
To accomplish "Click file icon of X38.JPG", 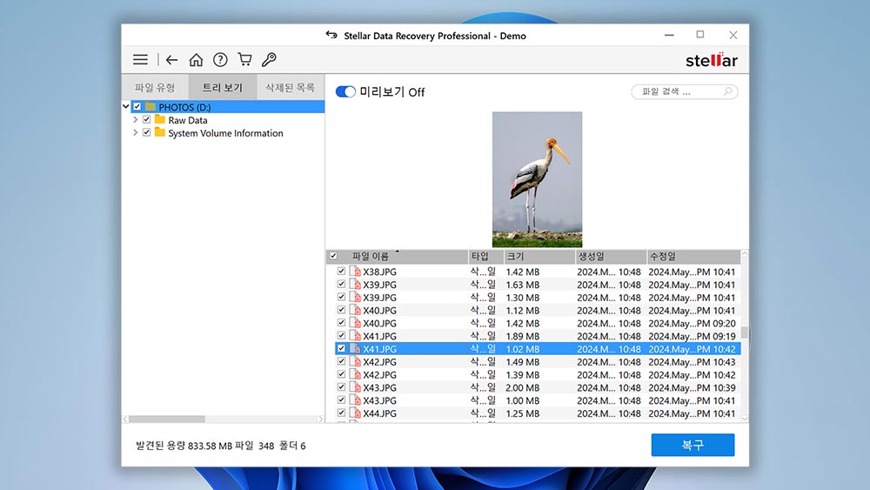I will tap(355, 272).
